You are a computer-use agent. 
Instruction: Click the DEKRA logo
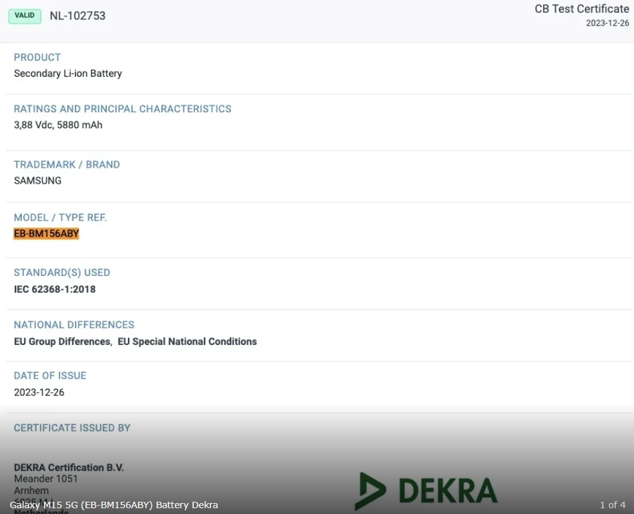(426, 491)
